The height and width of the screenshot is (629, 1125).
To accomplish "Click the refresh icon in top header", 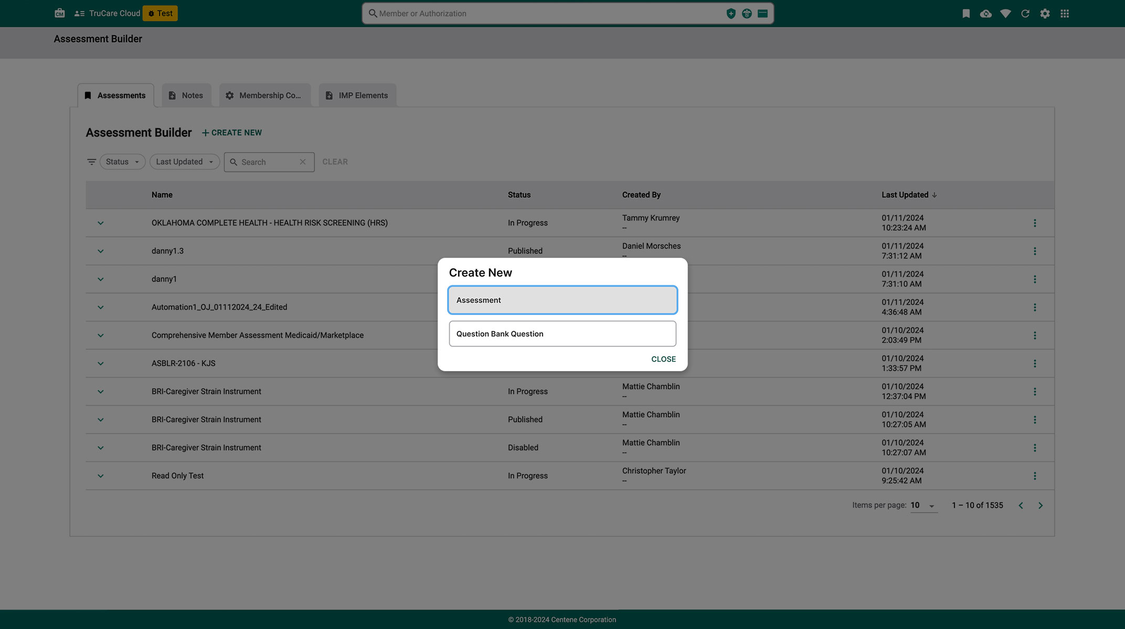I will click(1025, 14).
